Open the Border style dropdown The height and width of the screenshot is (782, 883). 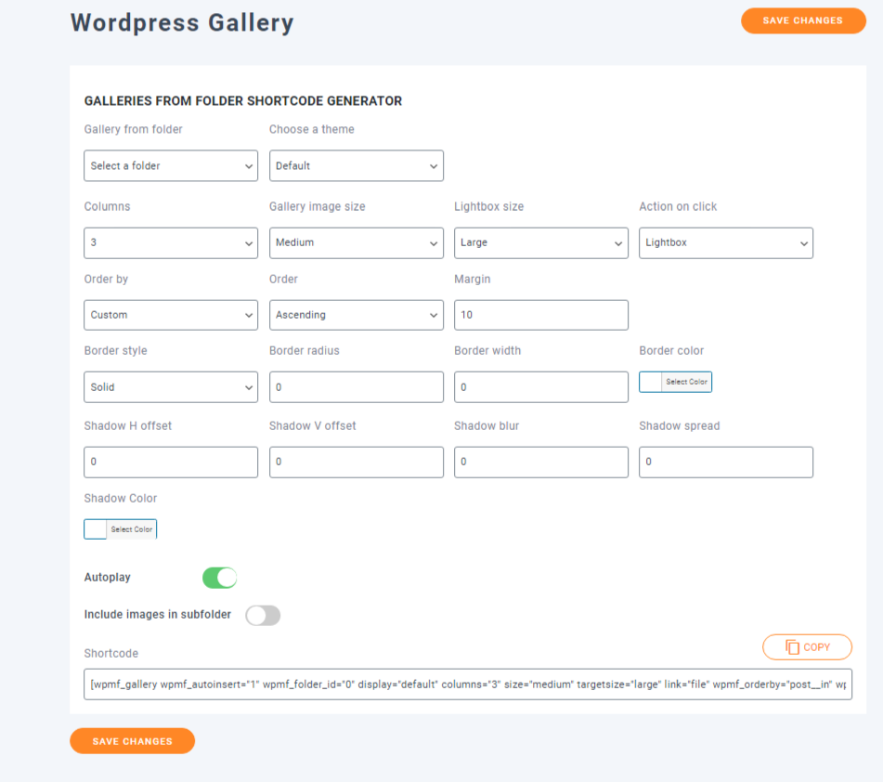tap(171, 387)
